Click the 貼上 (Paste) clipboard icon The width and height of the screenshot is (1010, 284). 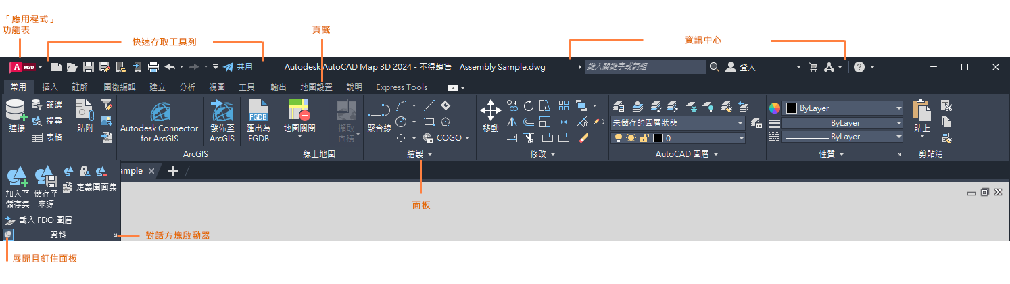[x=921, y=111]
